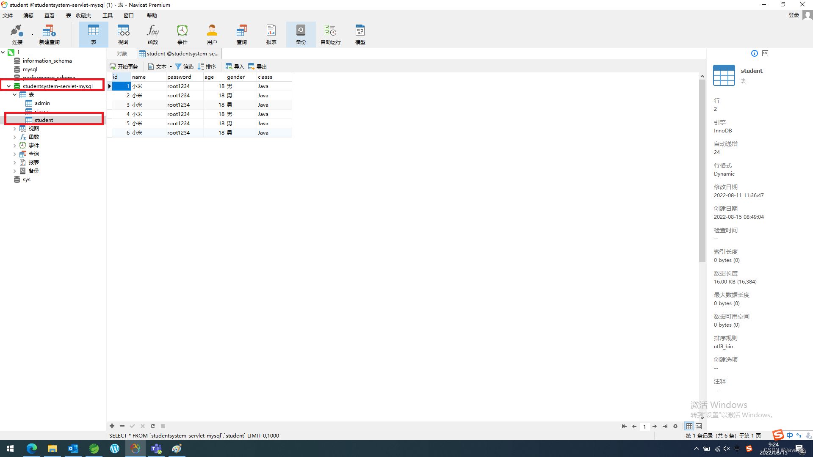Switch to the 对象 (Objects) tab
The image size is (813, 457).
(x=121, y=53)
